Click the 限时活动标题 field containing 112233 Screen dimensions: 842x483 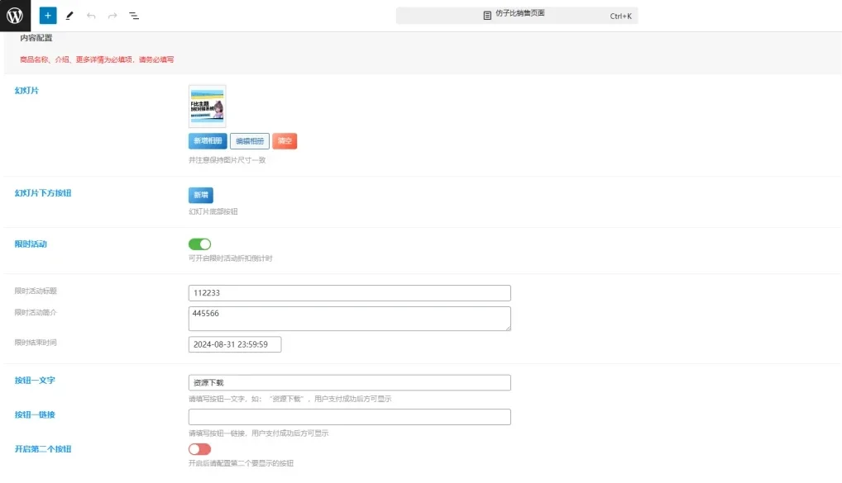349,292
